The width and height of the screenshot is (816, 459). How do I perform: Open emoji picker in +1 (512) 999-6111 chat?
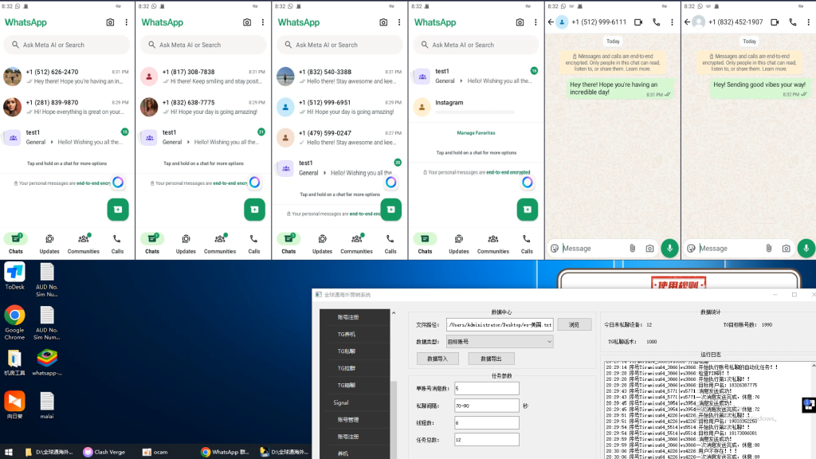point(555,249)
